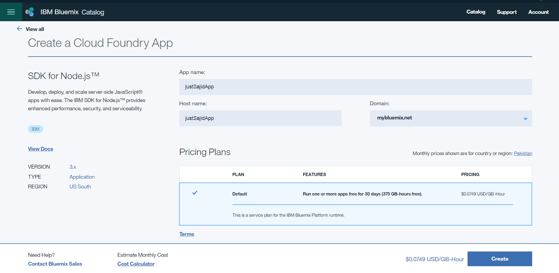Click the type value Application

(x=82, y=177)
